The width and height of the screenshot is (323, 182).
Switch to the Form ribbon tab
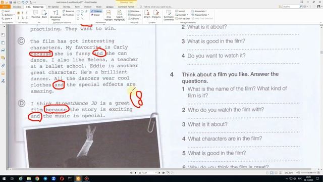point(77,7)
